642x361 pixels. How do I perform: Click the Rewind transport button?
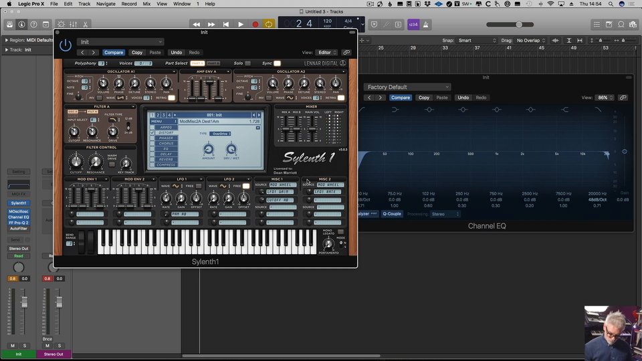[197, 25]
